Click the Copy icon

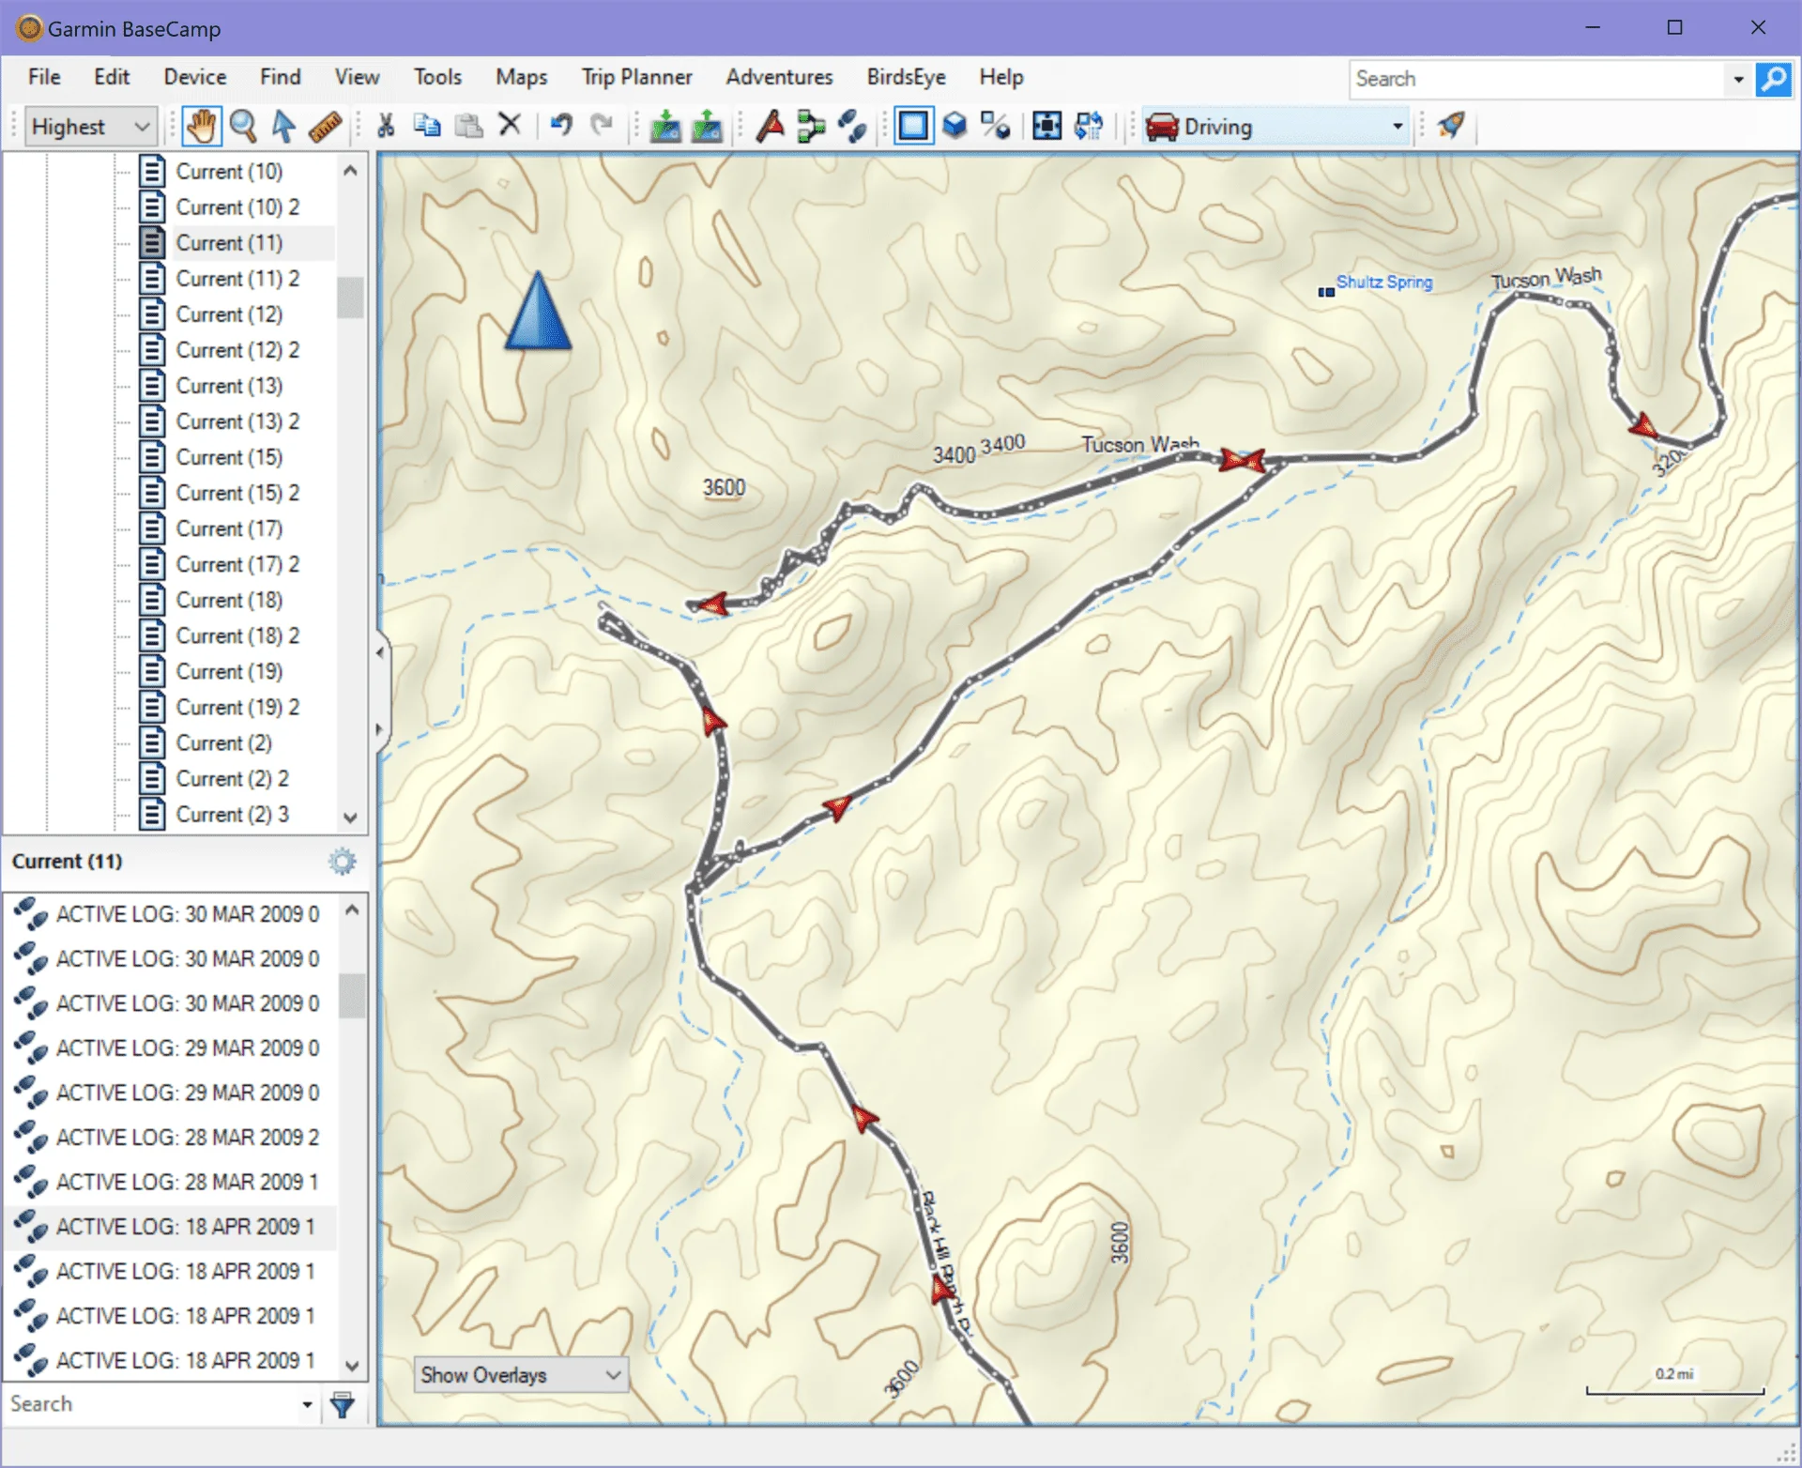pos(427,126)
